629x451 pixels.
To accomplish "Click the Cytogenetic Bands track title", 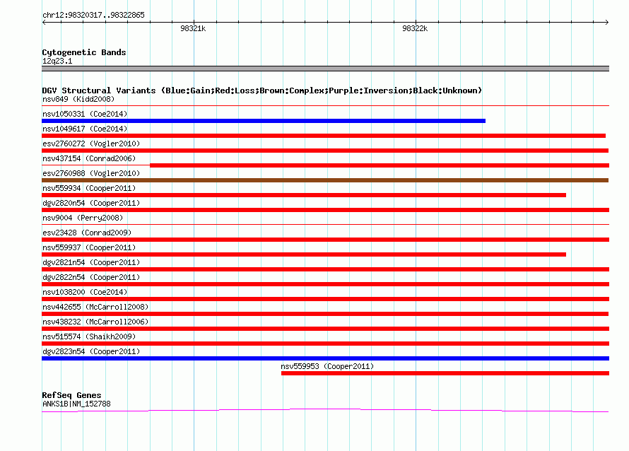I will click(84, 52).
